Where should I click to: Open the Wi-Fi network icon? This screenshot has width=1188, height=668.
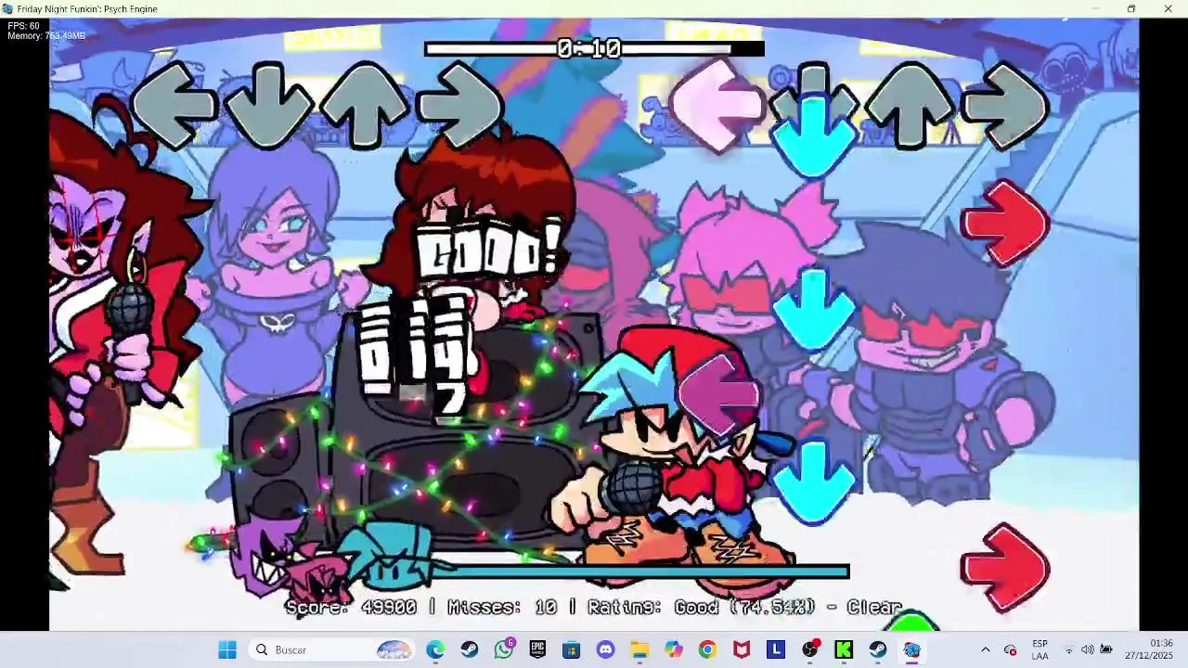coord(1068,649)
